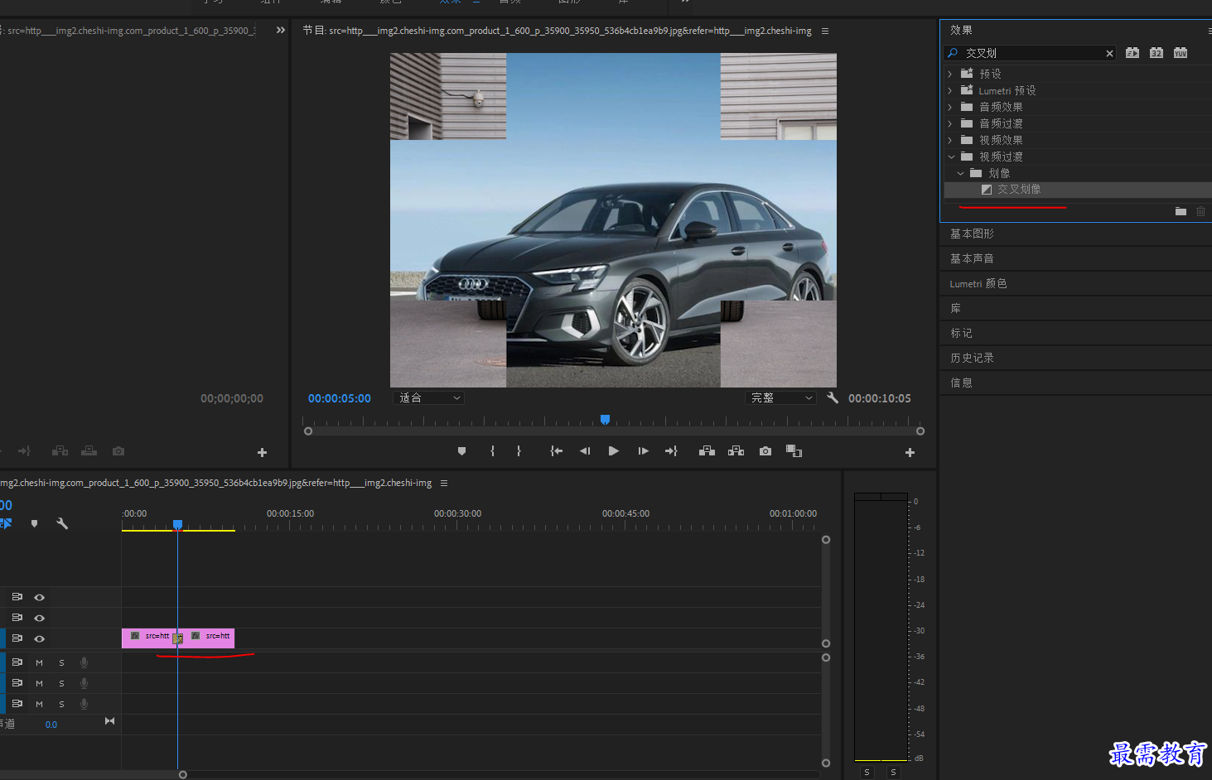The image size is (1212, 780).
Task: Hide top video track output eye
Action: 39,597
